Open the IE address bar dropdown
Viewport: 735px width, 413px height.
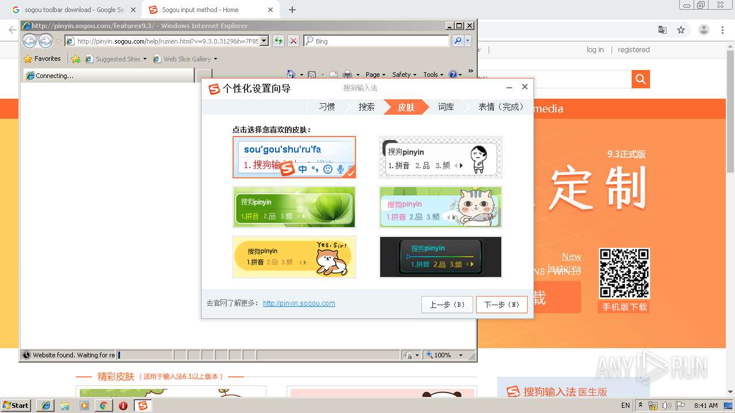pyautogui.click(x=264, y=41)
